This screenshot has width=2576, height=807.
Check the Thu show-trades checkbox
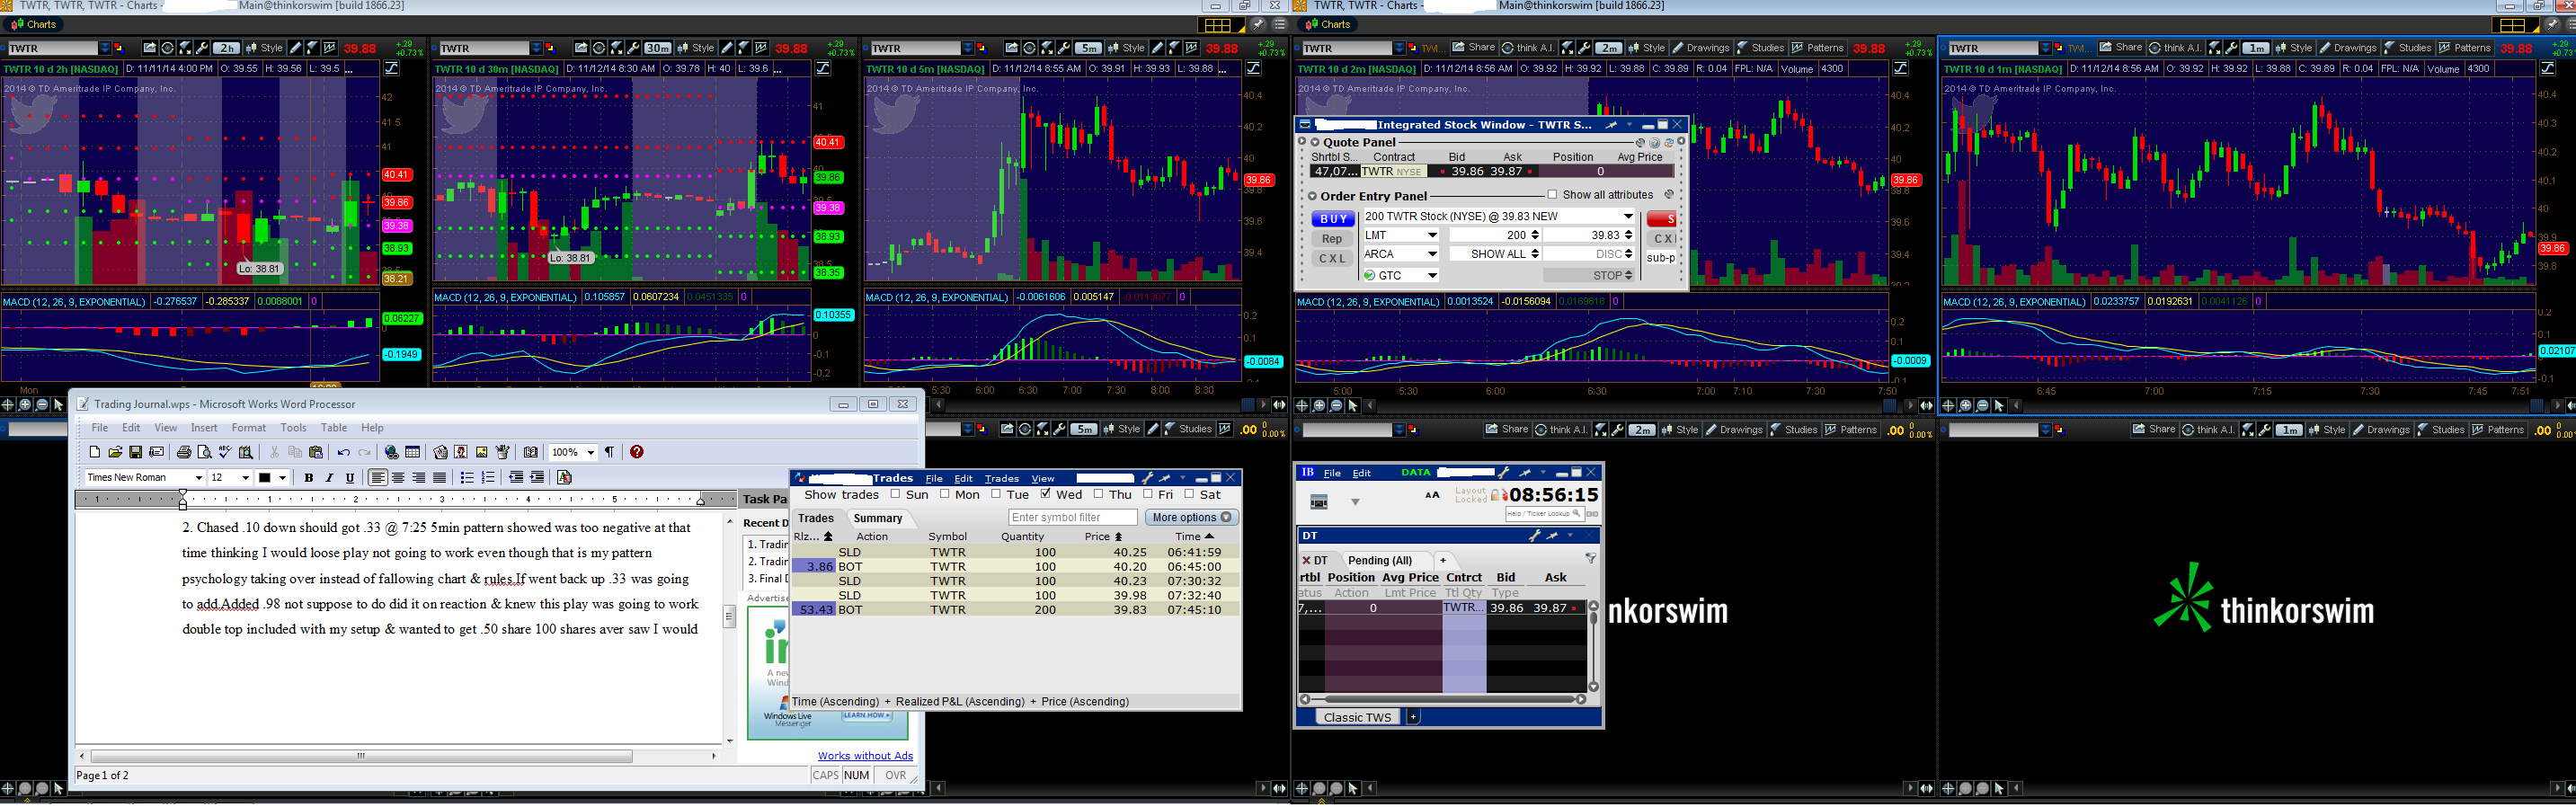pyautogui.click(x=1098, y=495)
